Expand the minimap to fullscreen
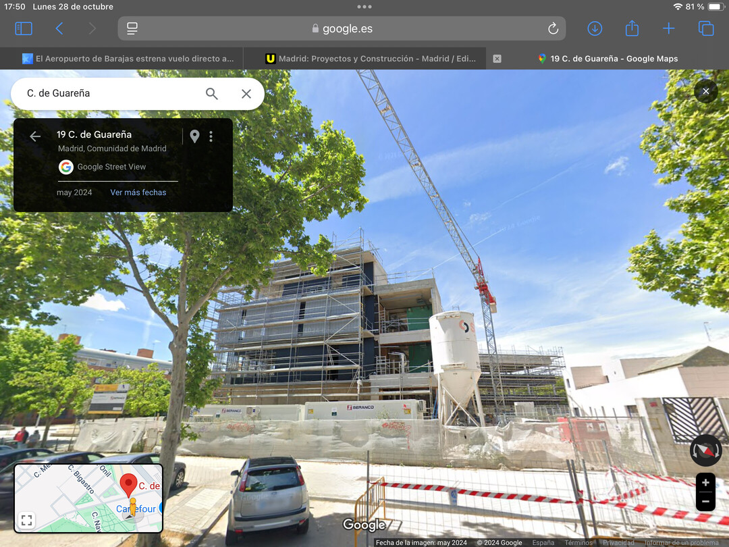729x547 pixels. (27, 519)
